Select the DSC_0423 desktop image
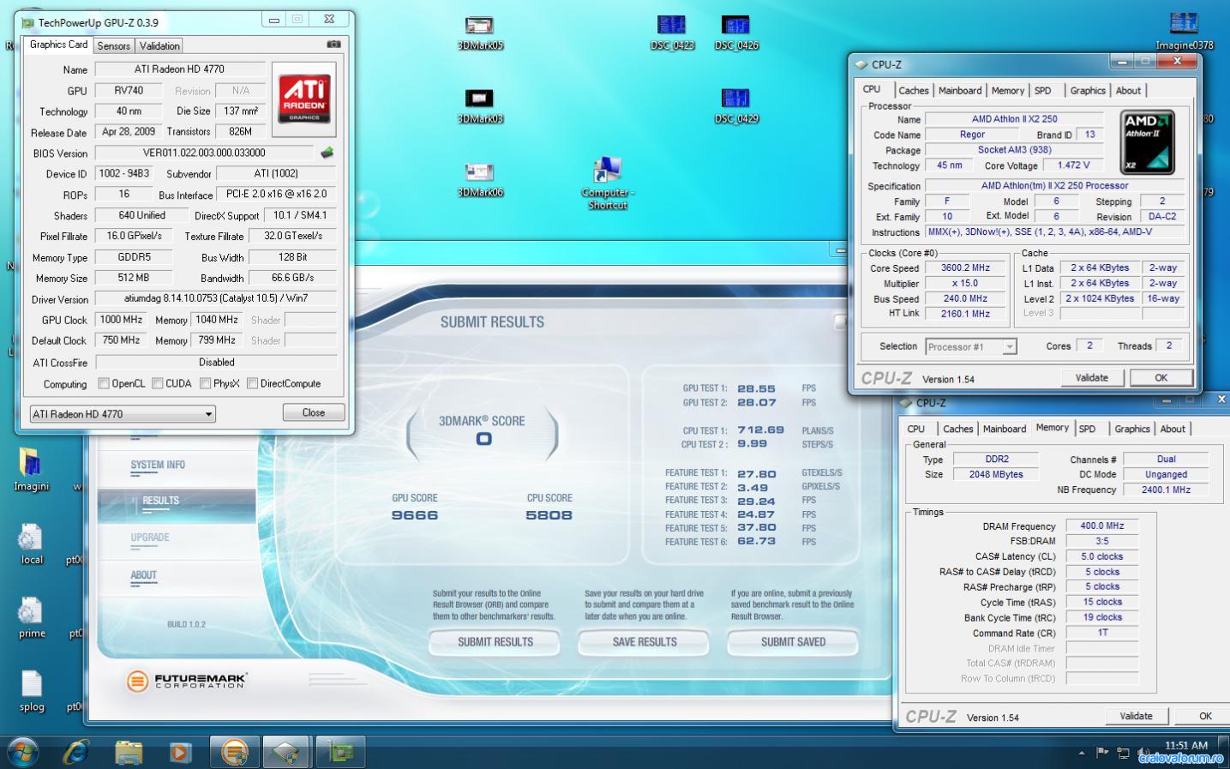The width and height of the screenshot is (1230, 769). tap(672, 33)
